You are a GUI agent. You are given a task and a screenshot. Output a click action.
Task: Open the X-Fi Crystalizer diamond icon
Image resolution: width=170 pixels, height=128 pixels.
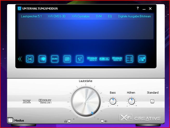coord(42,59)
